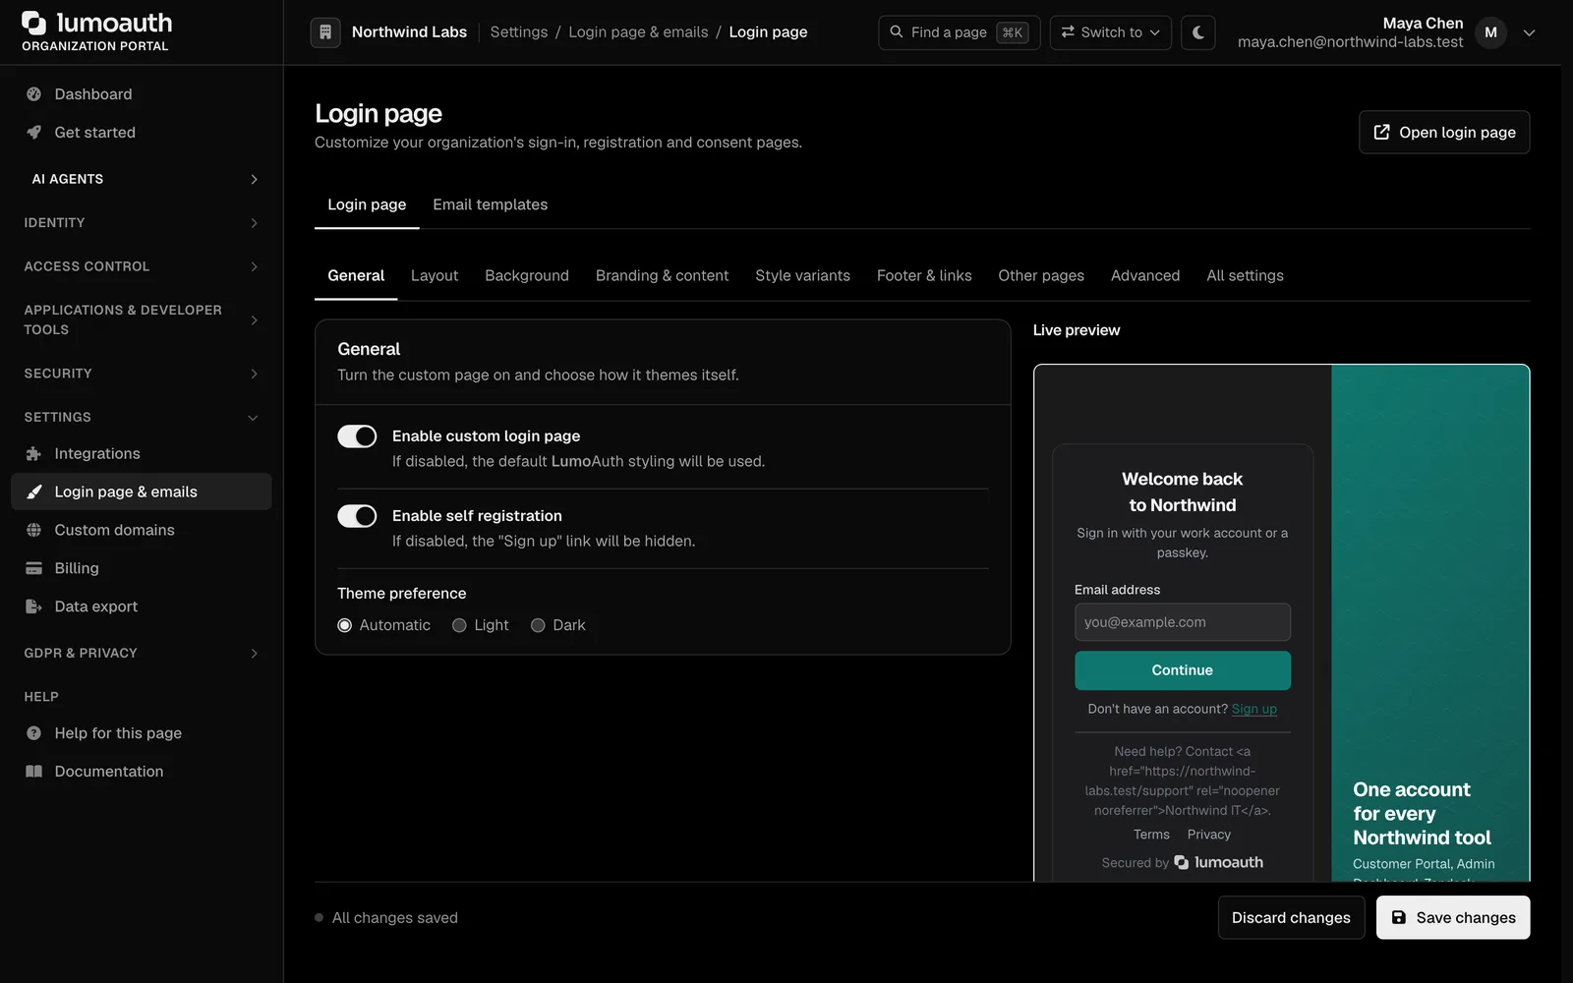Expand the AI Agents section
Screen dimensions: 1573x983
click(x=142, y=179)
